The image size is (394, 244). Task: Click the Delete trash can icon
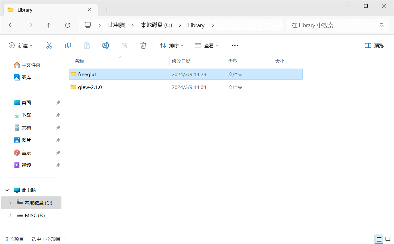point(143,45)
